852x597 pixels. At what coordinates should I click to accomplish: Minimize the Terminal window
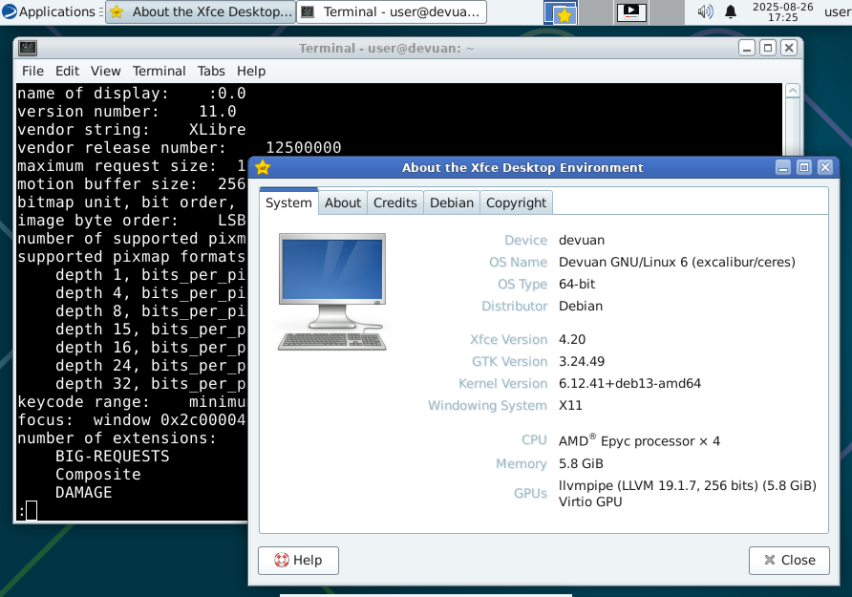[x=747, y=49]
